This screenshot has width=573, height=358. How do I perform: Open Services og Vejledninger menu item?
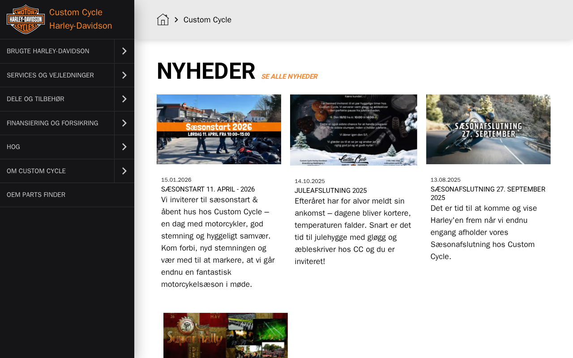57,75
